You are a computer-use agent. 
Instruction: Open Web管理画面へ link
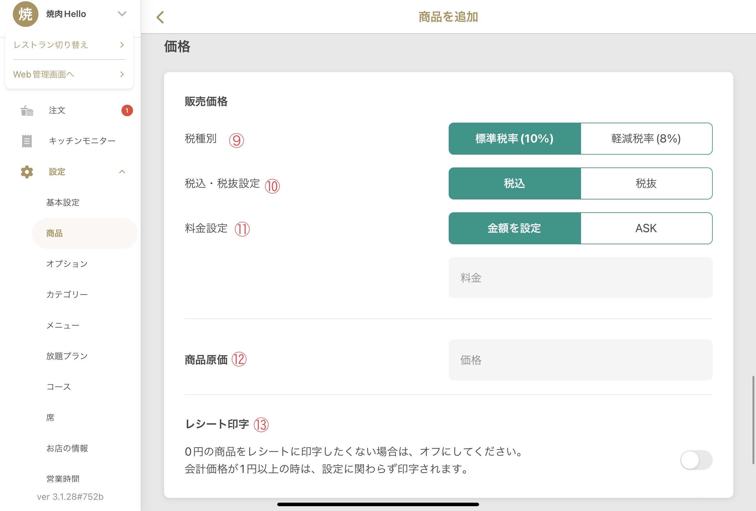[x=69, y=74]
